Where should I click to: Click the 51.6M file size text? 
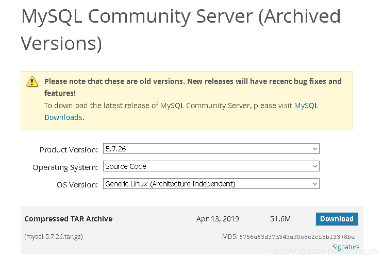[280, 219]
